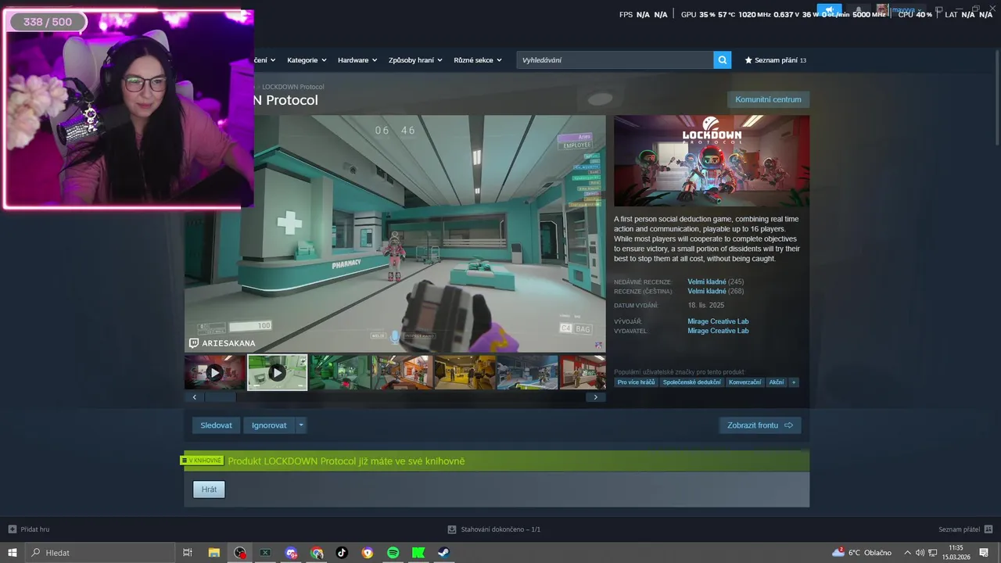Click the Zobrazit frontu button
Image resolution: width=1001 pixels, height=563 pixels.
coord(759,425)
